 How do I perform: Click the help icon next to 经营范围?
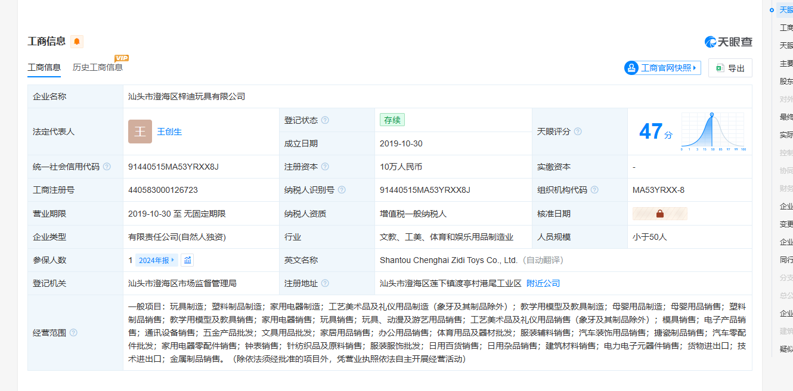[x=73, y=333]
